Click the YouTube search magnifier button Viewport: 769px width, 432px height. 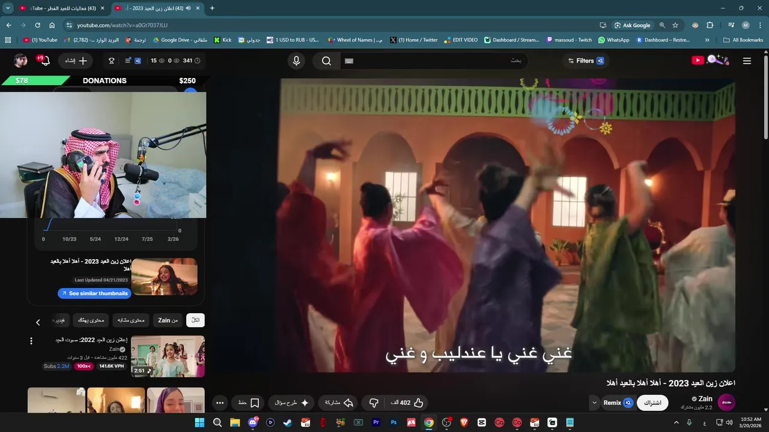pyautogui.click(x=326, y=61)
